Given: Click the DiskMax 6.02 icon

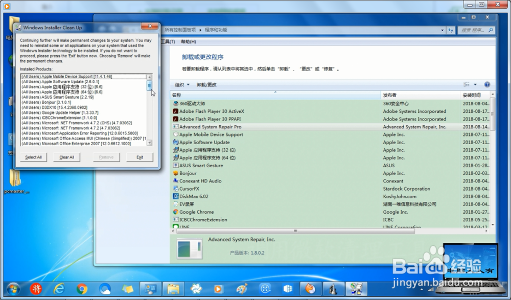Looking at the screenshot, I should coord(176,196).
